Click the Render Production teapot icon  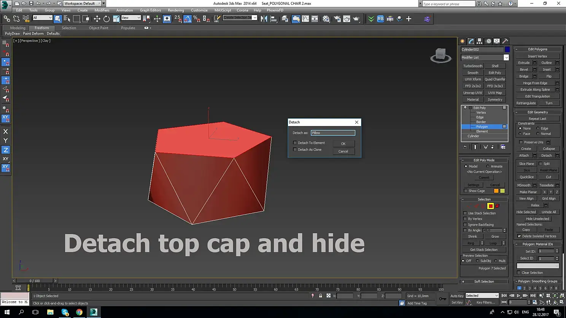point(356,19)
